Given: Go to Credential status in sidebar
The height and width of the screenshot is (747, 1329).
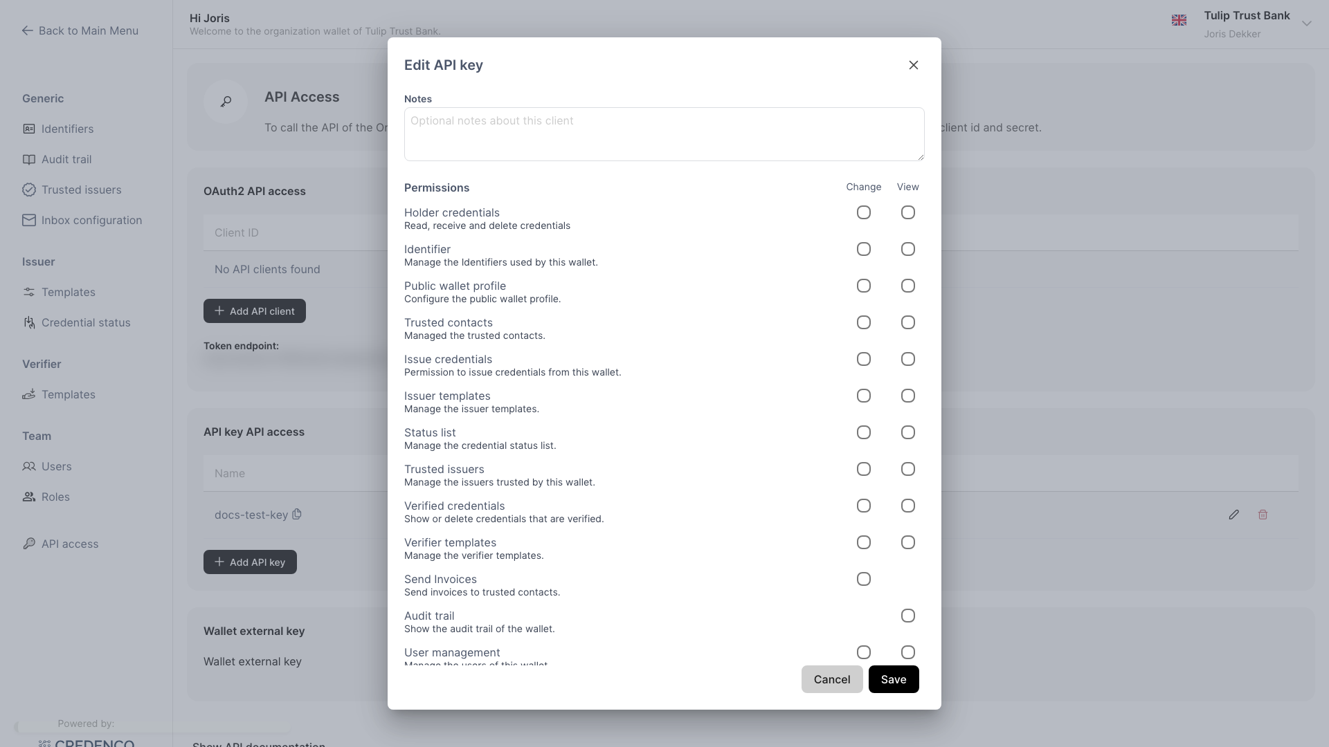Looking at the screenshot, I should pyautogui.click(x=86, y=322).
